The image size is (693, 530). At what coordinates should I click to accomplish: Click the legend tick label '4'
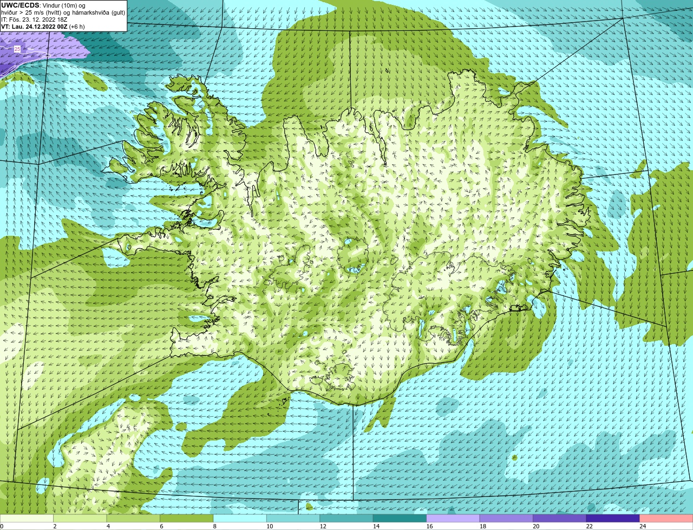[x=108, y=526]
